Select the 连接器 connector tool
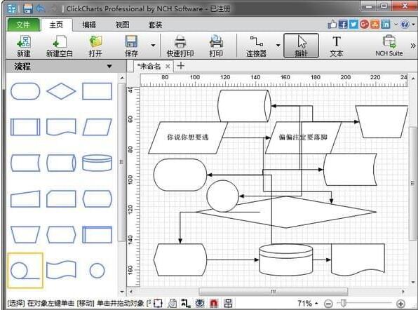The image size is (418, 310). point(256,46)
